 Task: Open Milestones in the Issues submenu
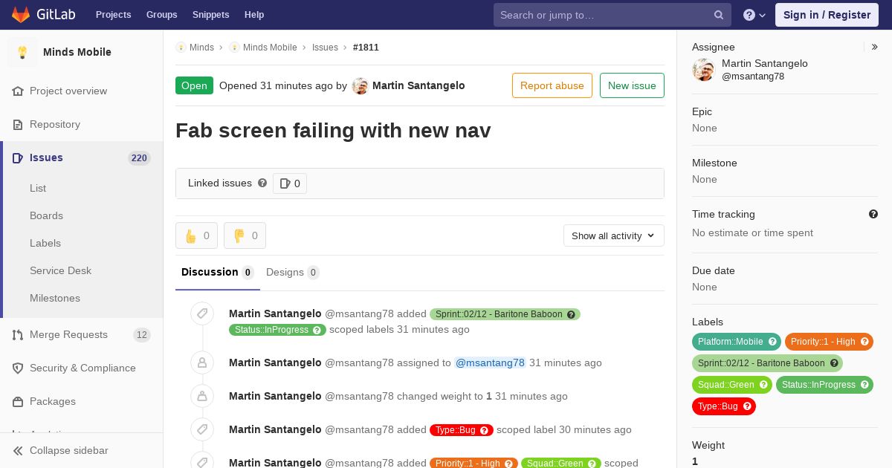click(55, 298)
